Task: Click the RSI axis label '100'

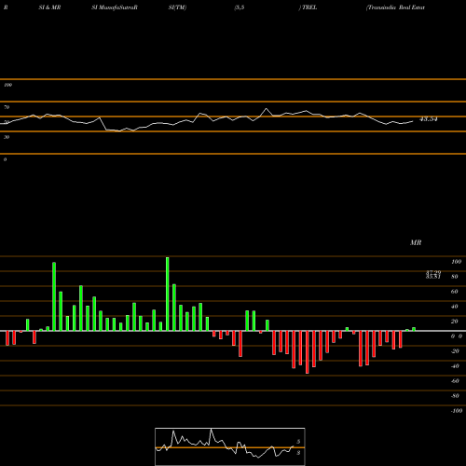Action: pos(7,85)
